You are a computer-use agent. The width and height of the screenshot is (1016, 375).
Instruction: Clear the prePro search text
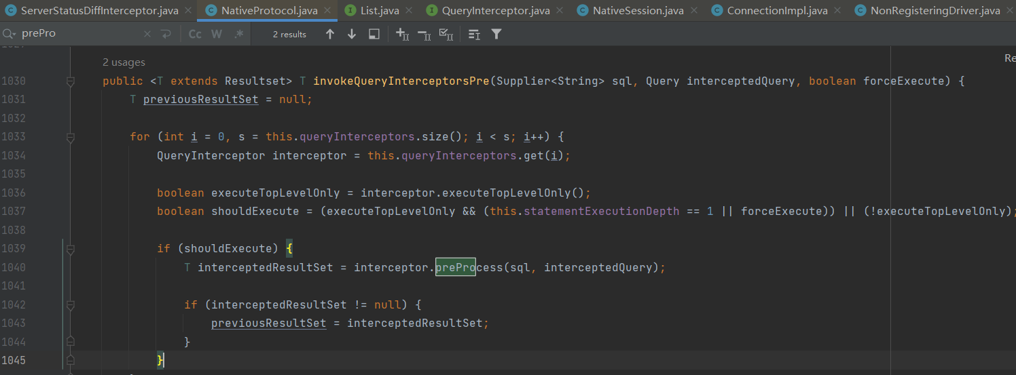(x=147, y=34)
